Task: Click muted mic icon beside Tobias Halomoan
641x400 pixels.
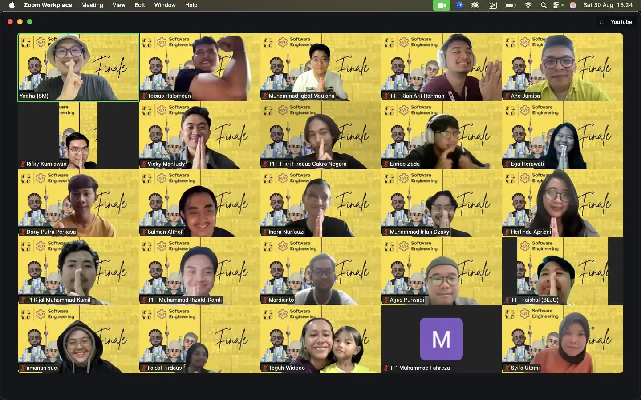Action: 144,96
